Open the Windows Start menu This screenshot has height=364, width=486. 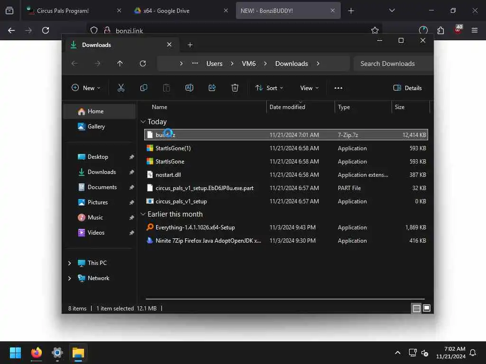(x=15, y=353)
